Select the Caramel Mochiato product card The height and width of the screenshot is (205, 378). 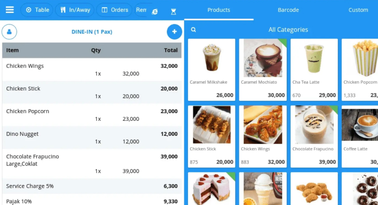[262, 70]
